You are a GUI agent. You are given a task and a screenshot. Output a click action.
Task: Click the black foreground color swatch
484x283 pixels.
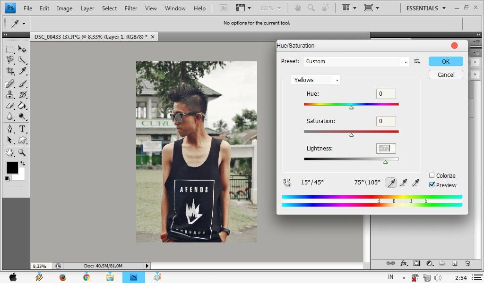tap(12, 168)
